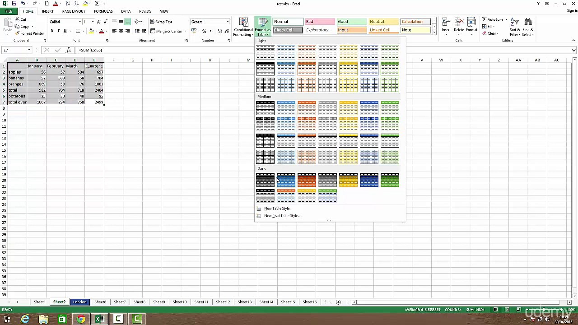Undo the last action
The height and width of the screenshot is (325, 578).
tap(23, 4)
